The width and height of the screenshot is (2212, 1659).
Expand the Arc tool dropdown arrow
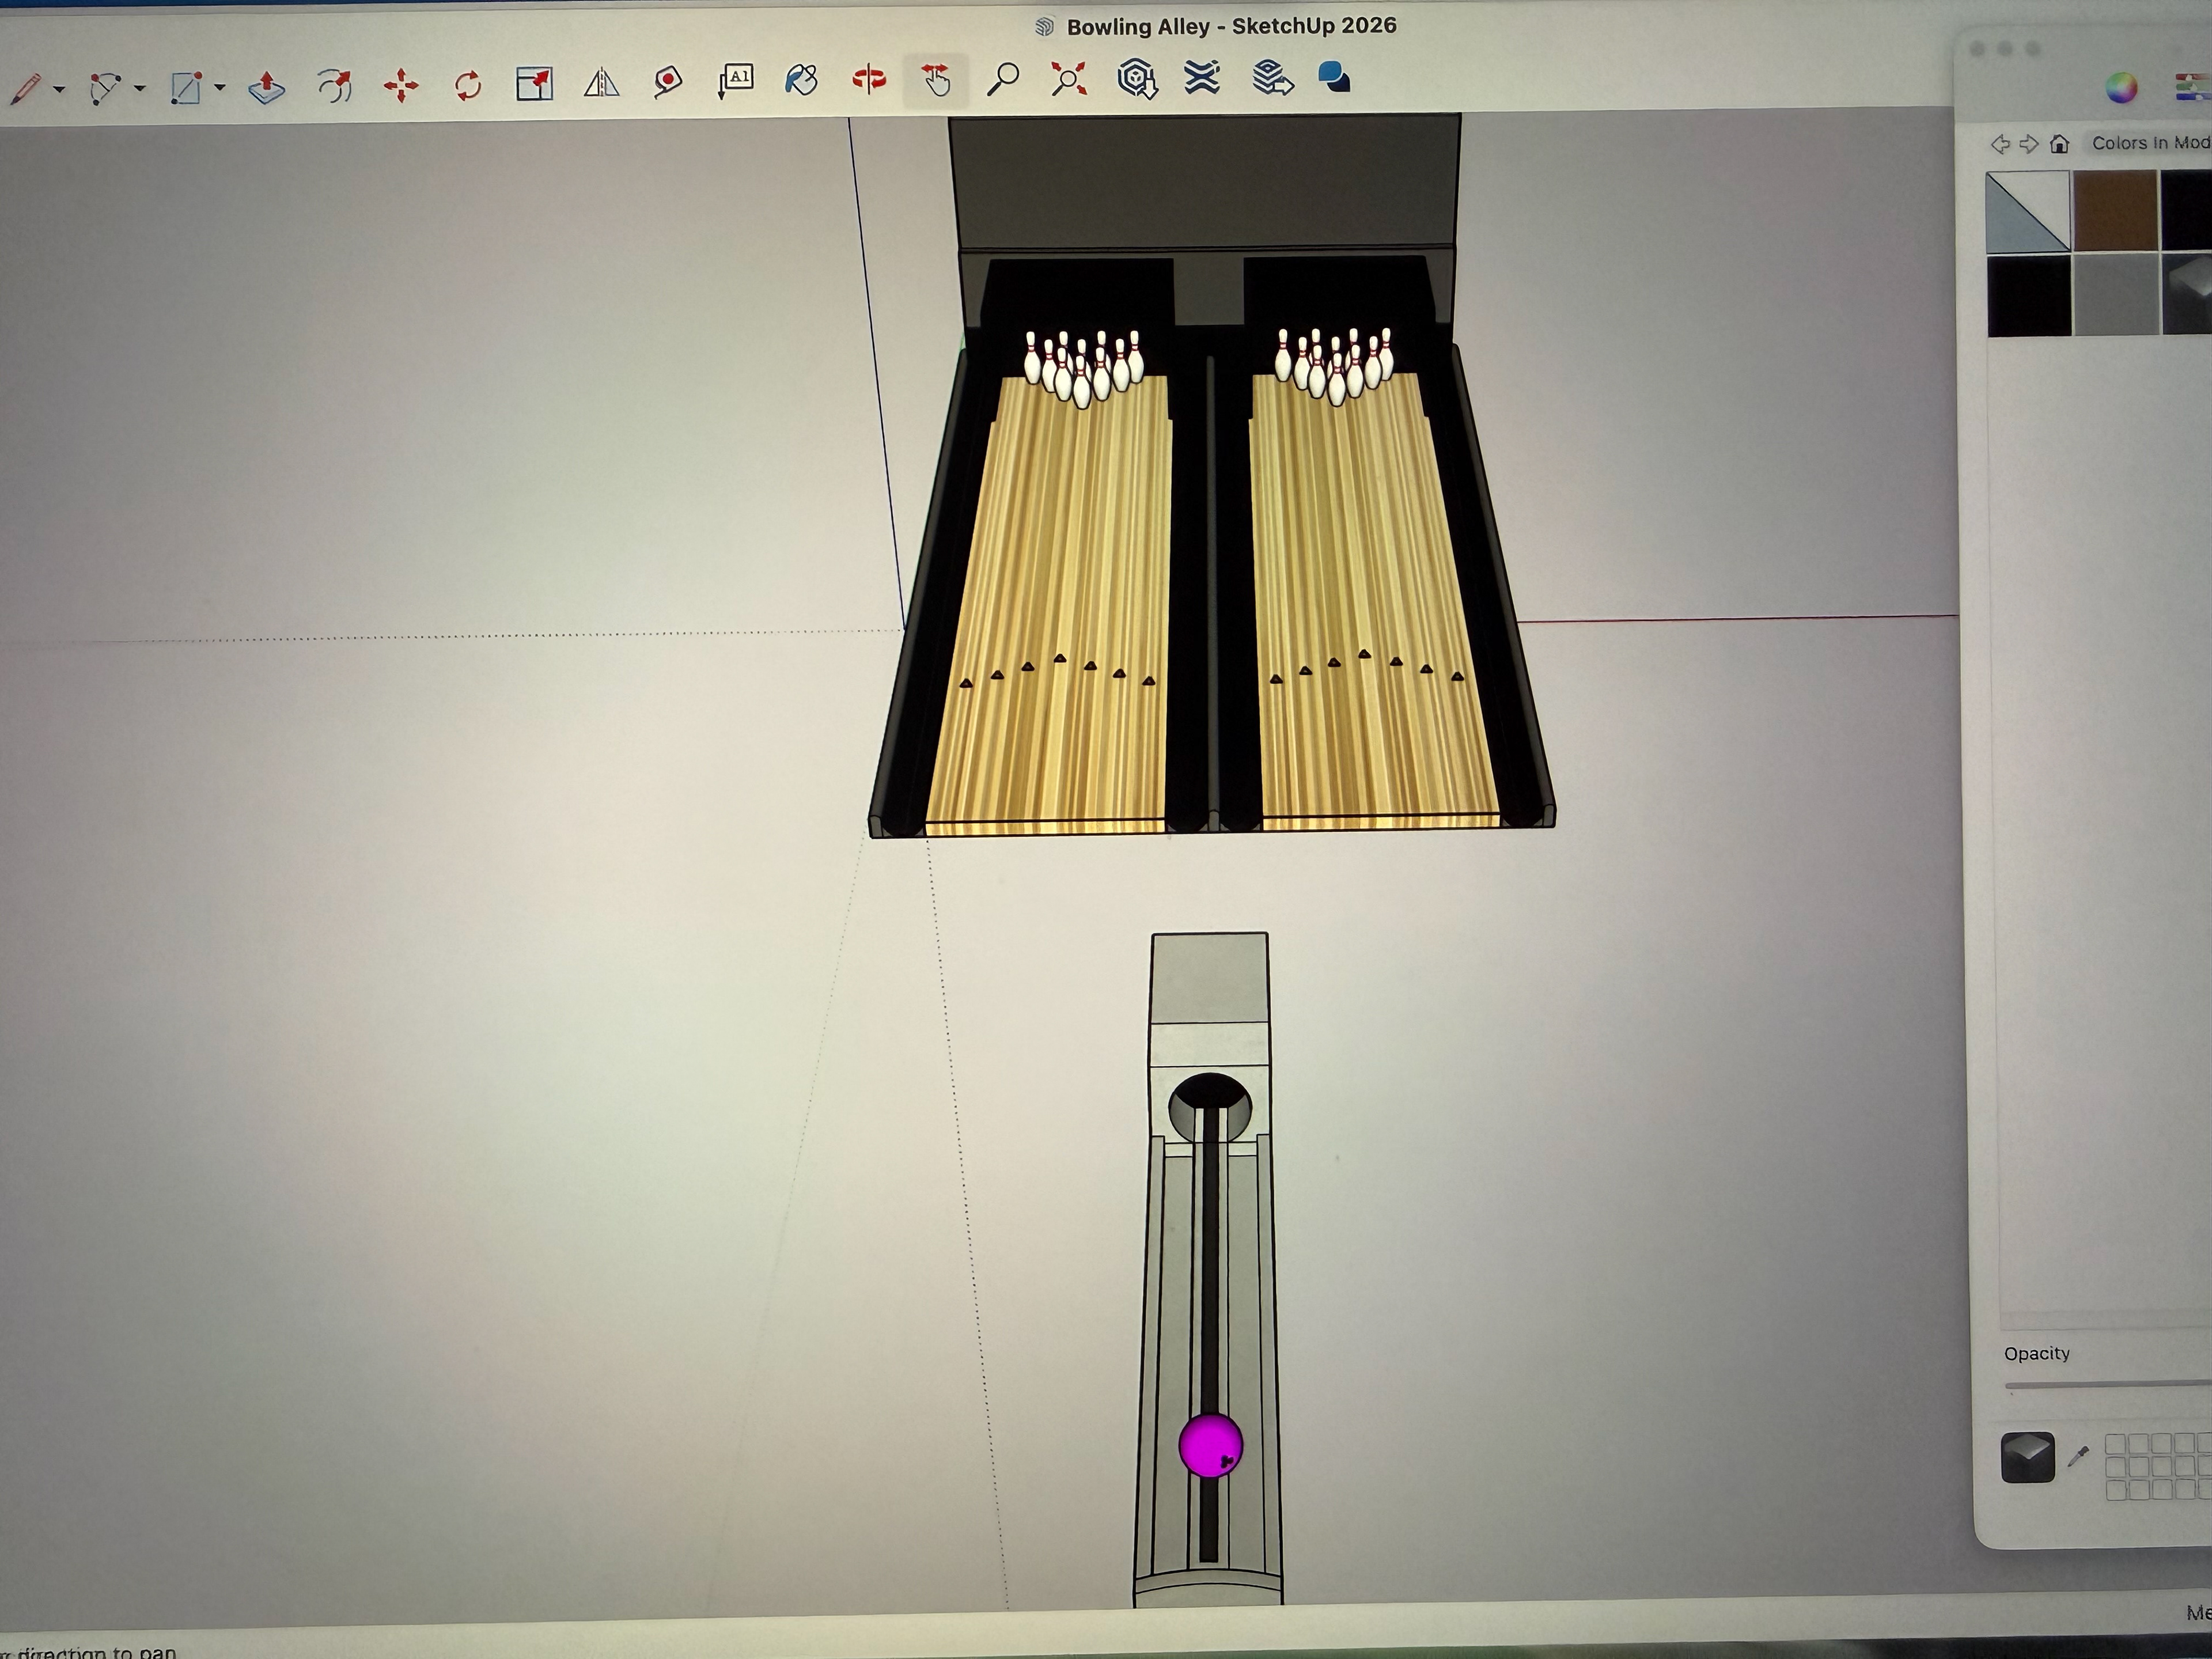point(140,89)
